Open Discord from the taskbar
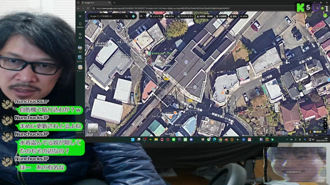 pos(191,140)
